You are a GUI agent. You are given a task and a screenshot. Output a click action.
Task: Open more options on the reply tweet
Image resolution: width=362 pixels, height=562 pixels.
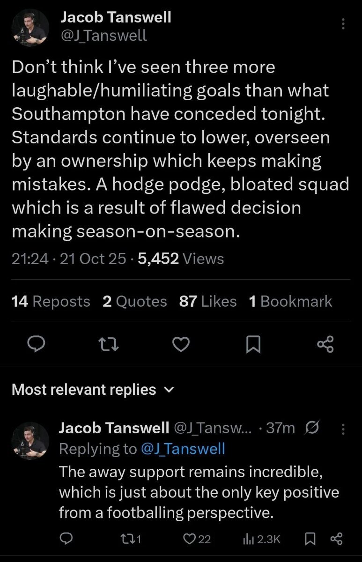343,429
